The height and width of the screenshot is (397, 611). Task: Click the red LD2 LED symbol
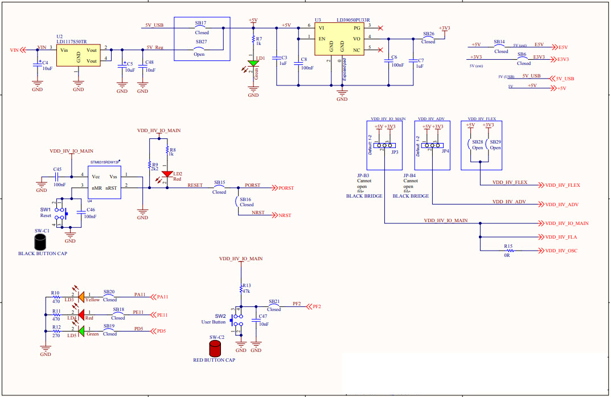(167, 174)
